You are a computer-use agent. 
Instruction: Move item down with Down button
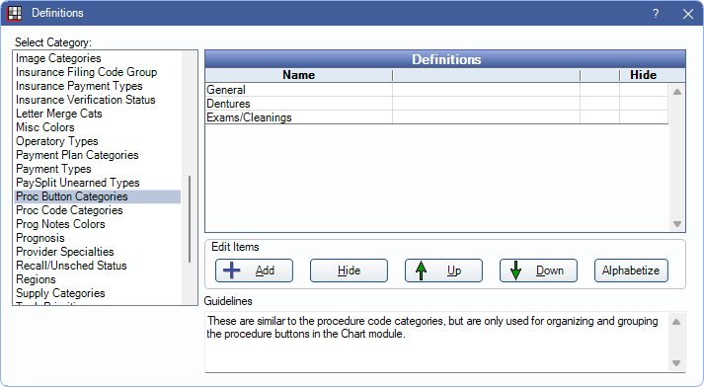click(x=538, y=271)
